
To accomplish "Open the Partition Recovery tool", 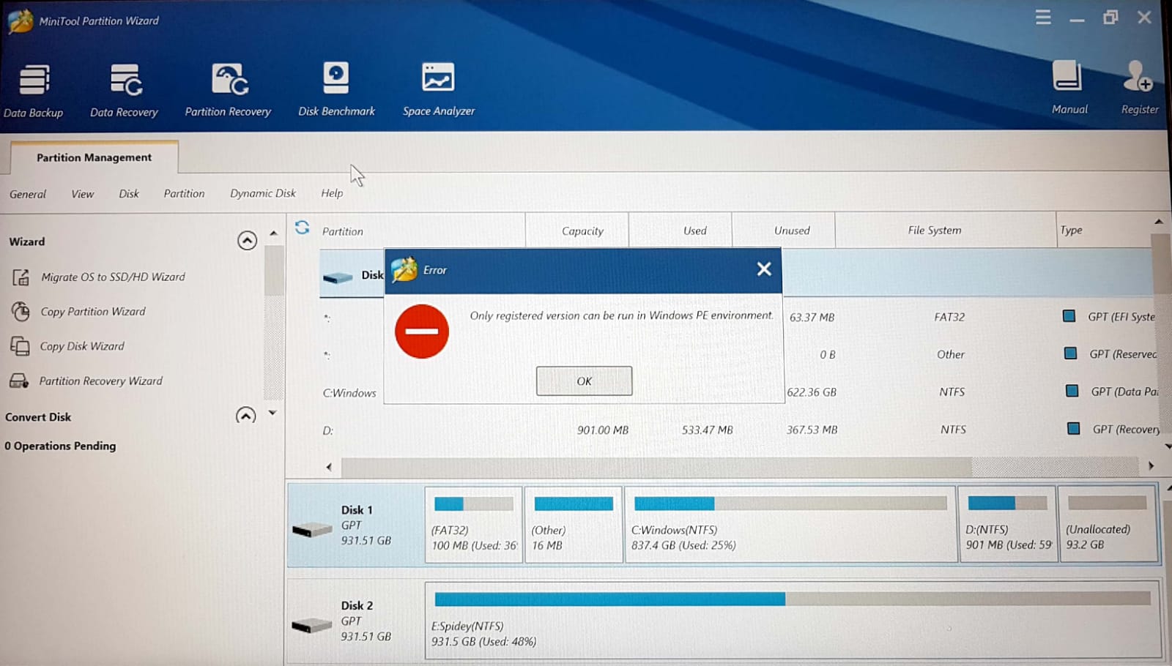I will tap(228, 91).
